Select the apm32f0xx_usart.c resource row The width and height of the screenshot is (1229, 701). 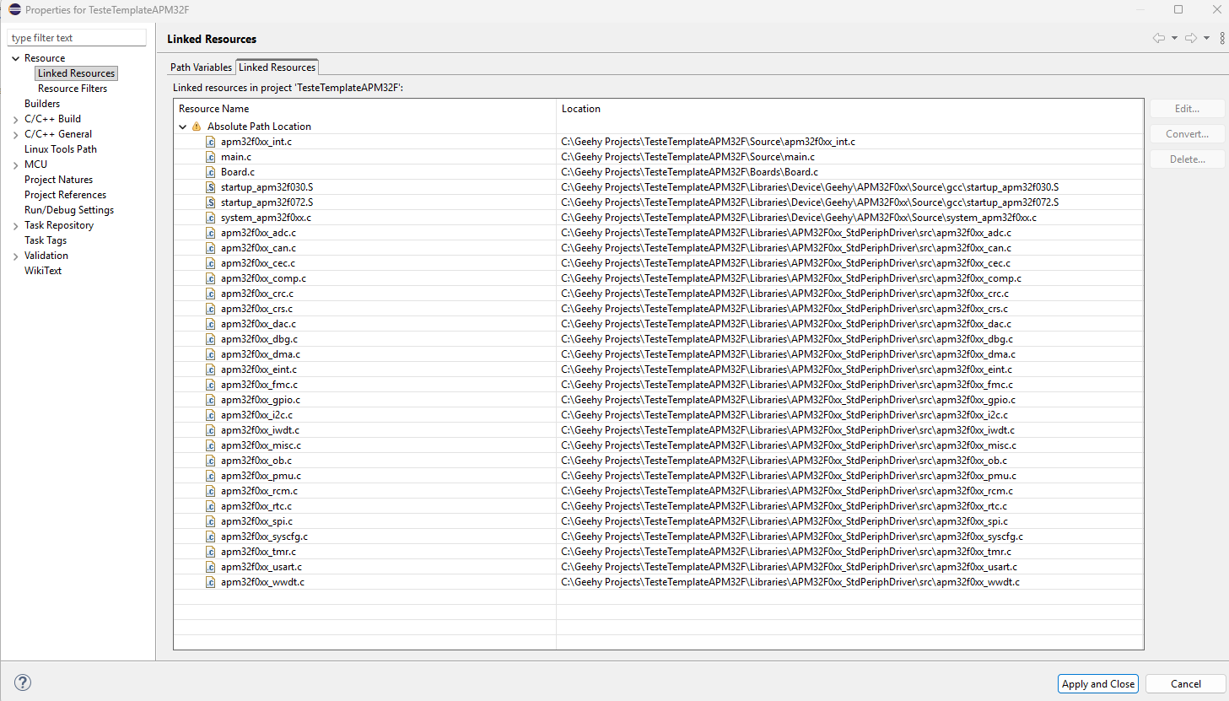261,567
